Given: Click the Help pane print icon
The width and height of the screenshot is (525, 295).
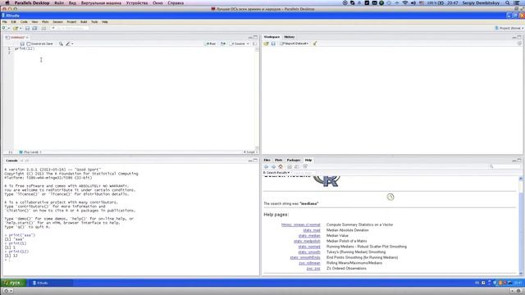Looking at the screenshot, I should [x=290, y=166].
